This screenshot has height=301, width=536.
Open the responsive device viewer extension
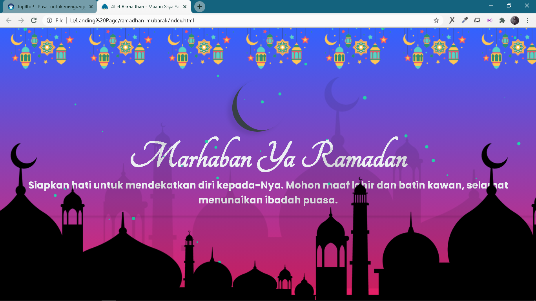point(477,20)
